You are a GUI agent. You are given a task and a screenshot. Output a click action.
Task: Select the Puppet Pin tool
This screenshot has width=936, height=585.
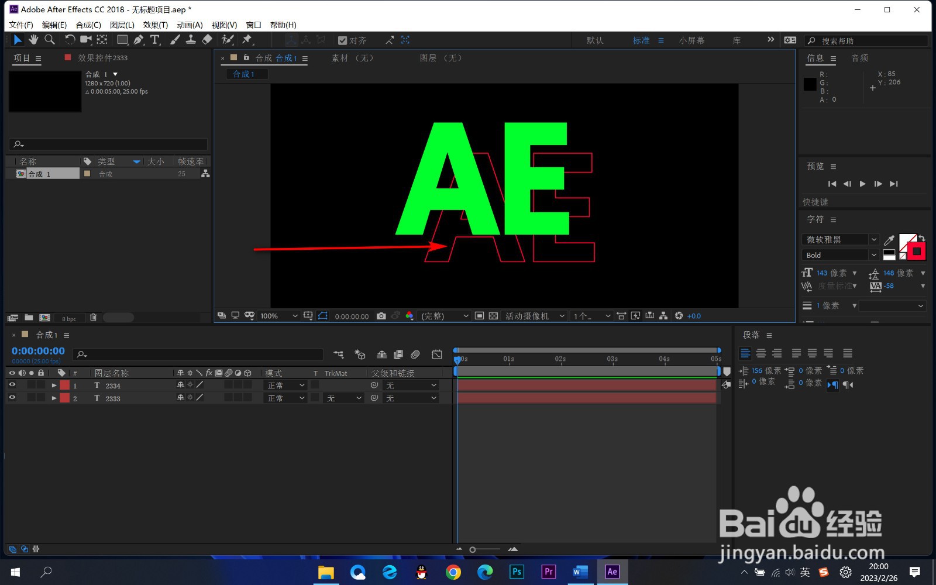pos(247,40)
